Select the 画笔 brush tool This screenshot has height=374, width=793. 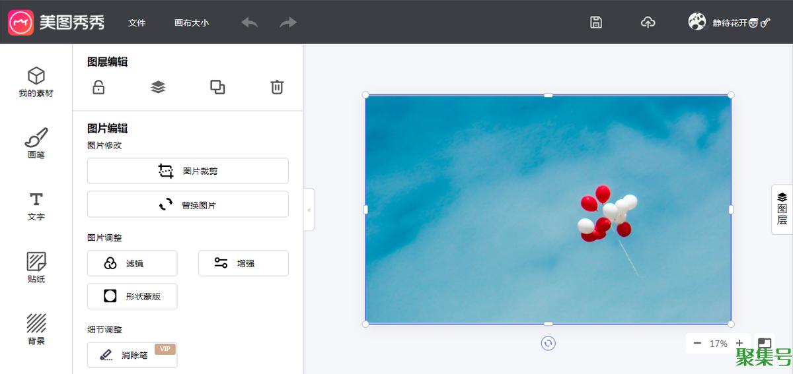[x=36, y=144]
